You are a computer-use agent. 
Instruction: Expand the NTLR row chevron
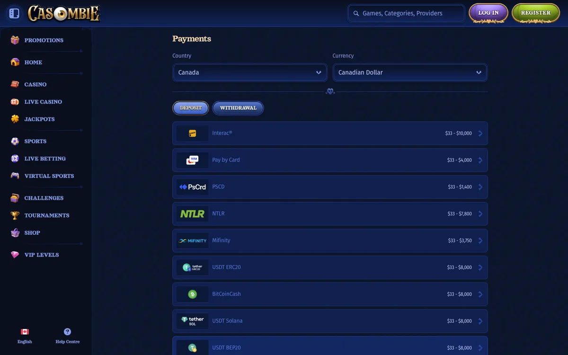pyautogui.click(x=480, y=214)
